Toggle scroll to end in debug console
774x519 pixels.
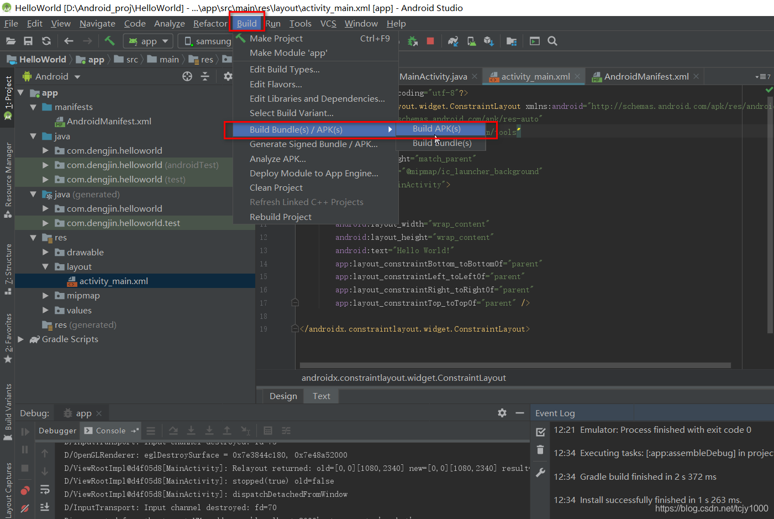tap(45, 507)
